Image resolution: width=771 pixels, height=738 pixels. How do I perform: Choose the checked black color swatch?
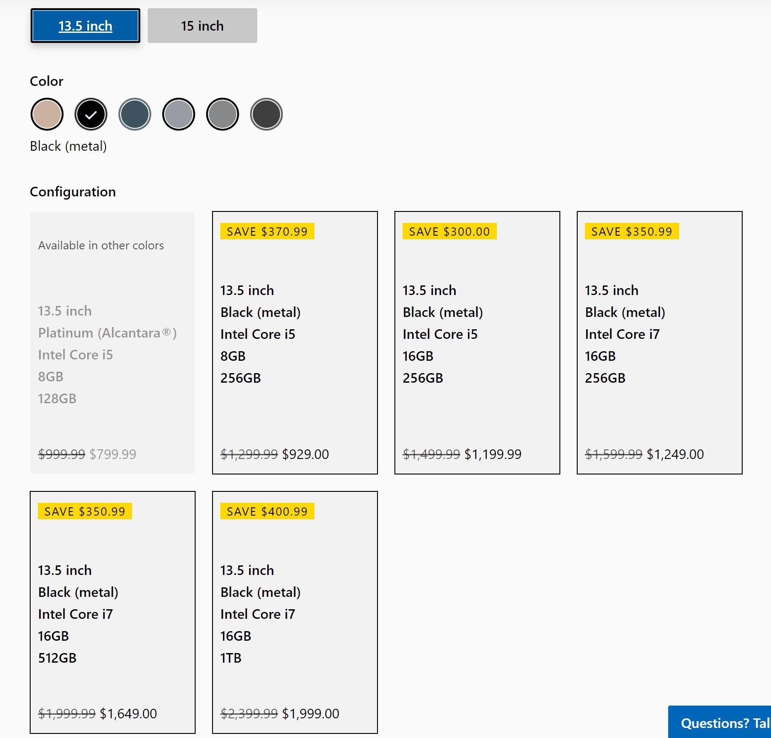[x=91, y=114]
